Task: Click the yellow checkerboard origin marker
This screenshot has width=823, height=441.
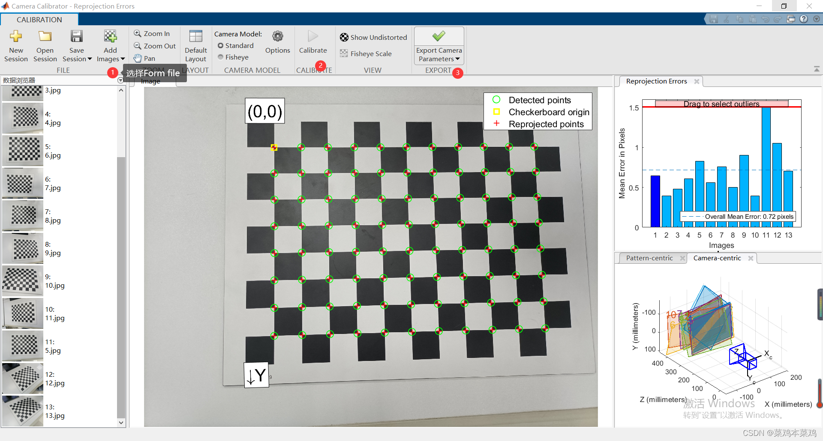Action: tap(274, 148)
